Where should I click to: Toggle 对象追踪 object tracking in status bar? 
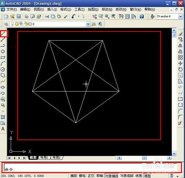click(127, 176)
